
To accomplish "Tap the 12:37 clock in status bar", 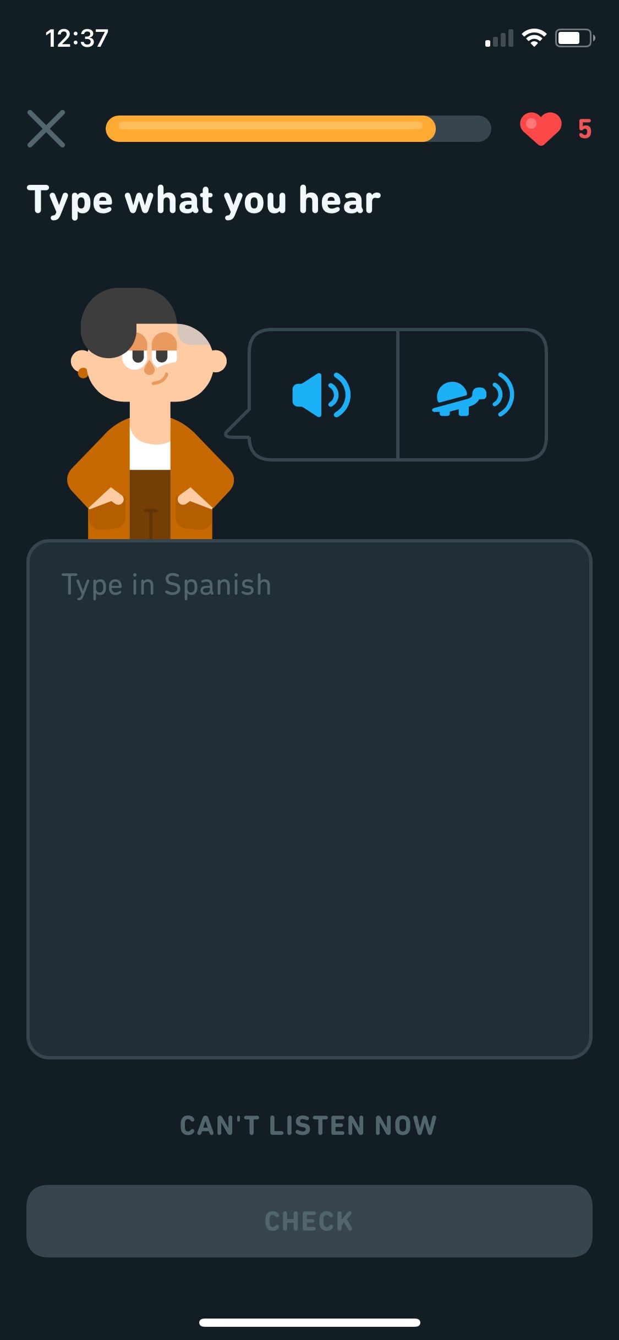I will 76,39.
